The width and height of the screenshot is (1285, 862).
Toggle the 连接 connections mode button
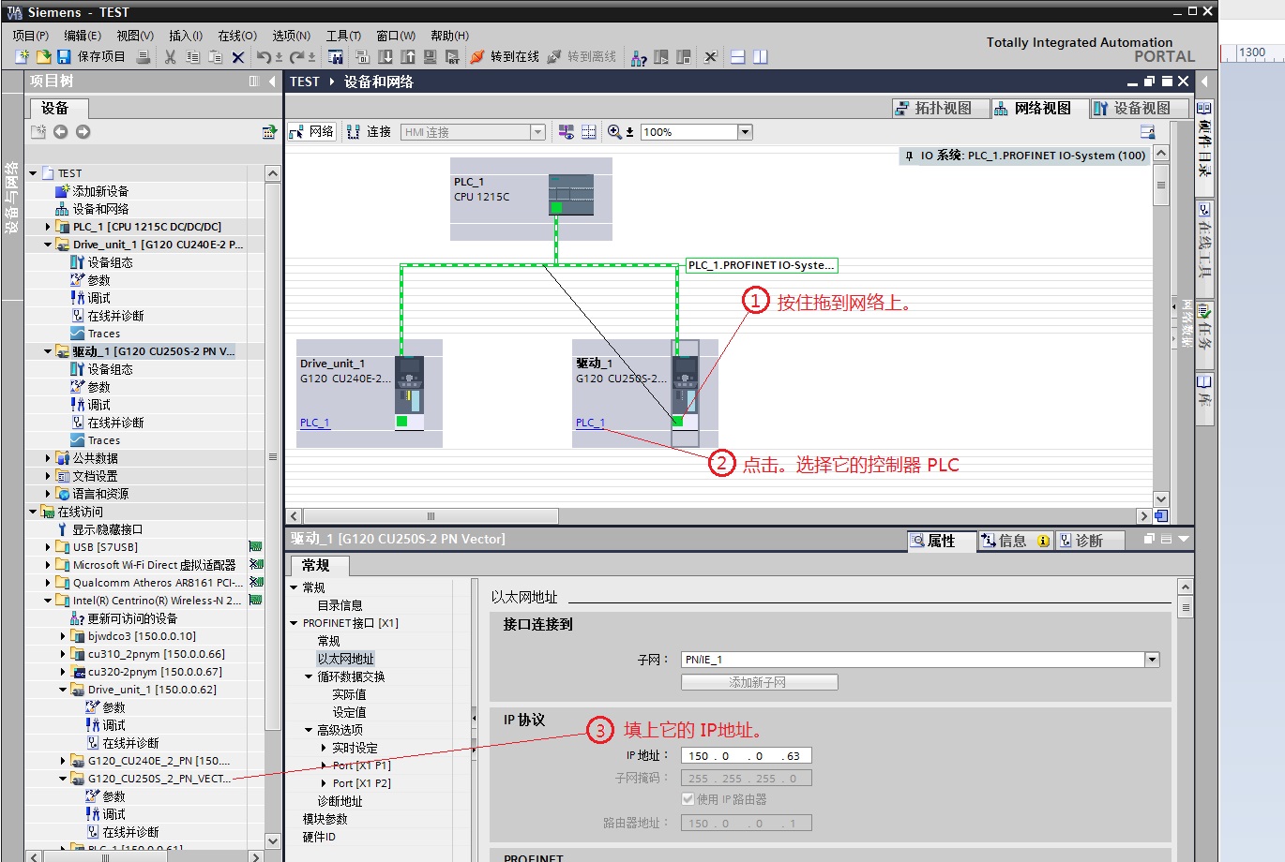click(370, 132)
